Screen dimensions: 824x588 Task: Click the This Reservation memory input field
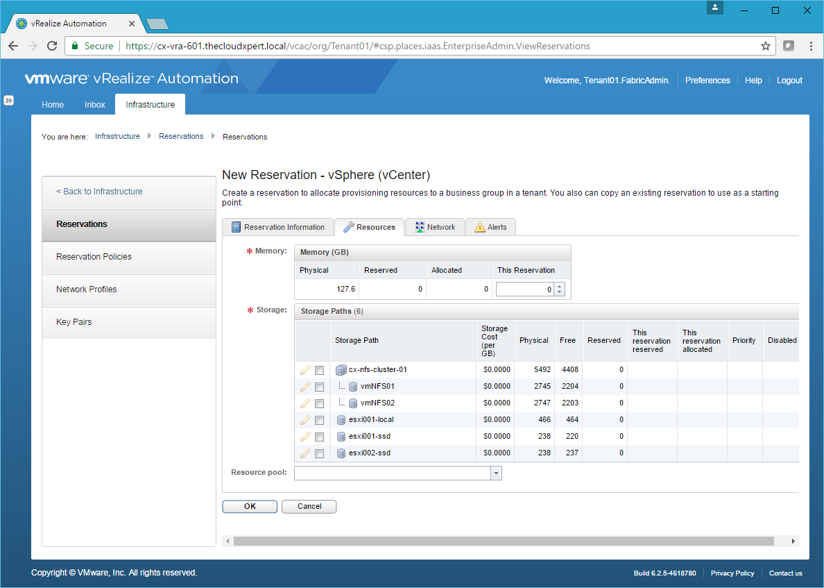(x=525, y=289)
